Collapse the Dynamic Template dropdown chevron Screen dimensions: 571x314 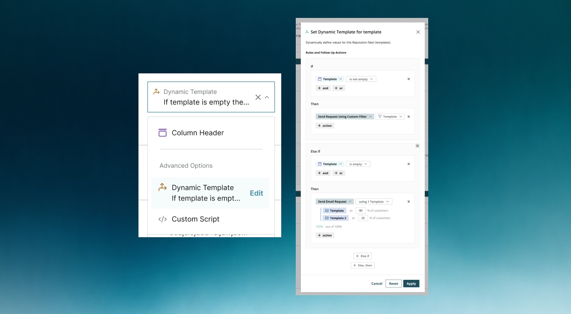(x=267, y=97)
